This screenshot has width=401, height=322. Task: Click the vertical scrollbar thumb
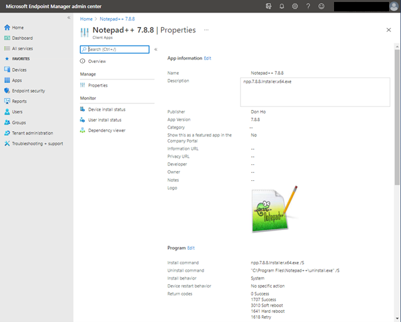pos(397,117)
